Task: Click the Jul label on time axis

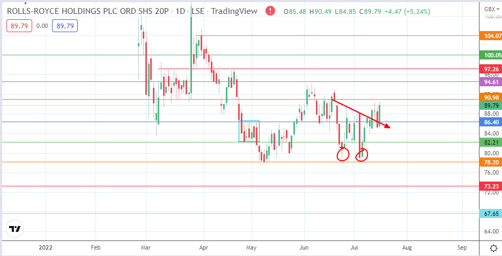Action: coord(354,247)
